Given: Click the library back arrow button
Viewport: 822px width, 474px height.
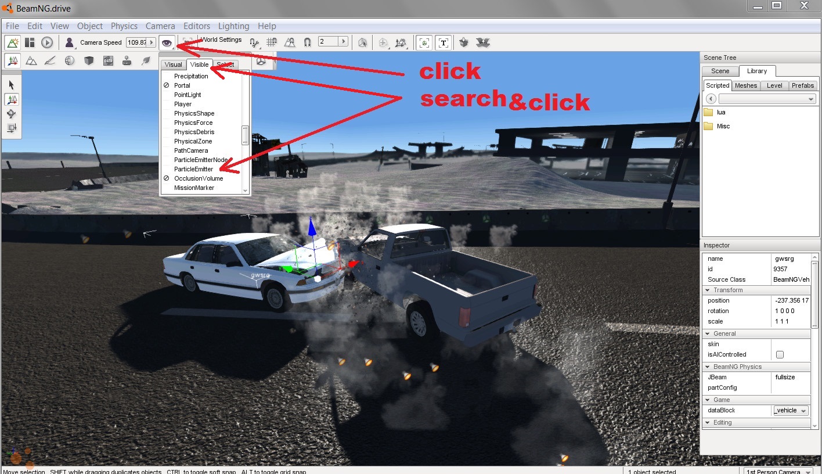Looking at the screenshot, I should click(711, 99).
